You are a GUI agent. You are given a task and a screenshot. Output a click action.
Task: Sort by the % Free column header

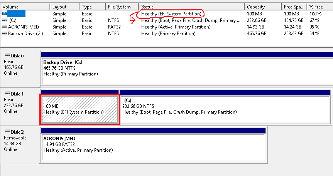click(320, 7)
